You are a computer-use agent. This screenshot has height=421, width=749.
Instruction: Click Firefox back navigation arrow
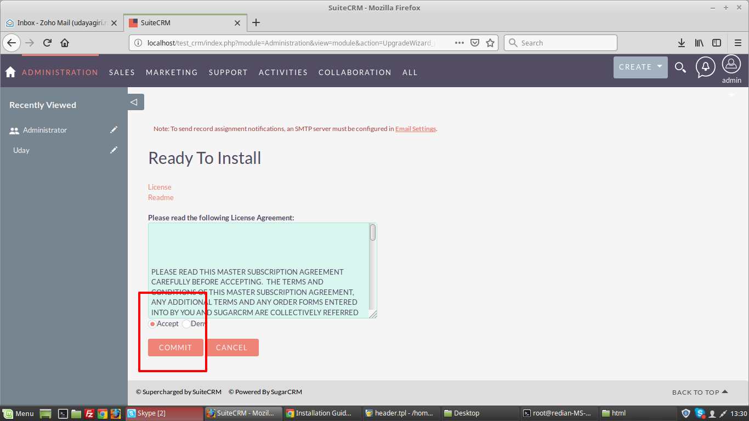click(12, 43)
